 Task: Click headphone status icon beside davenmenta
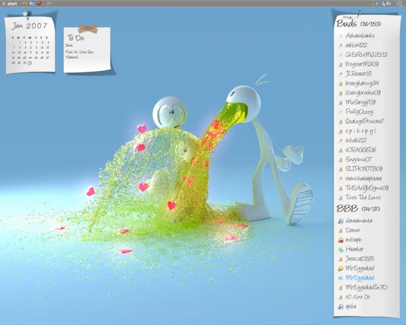point(341,221)
